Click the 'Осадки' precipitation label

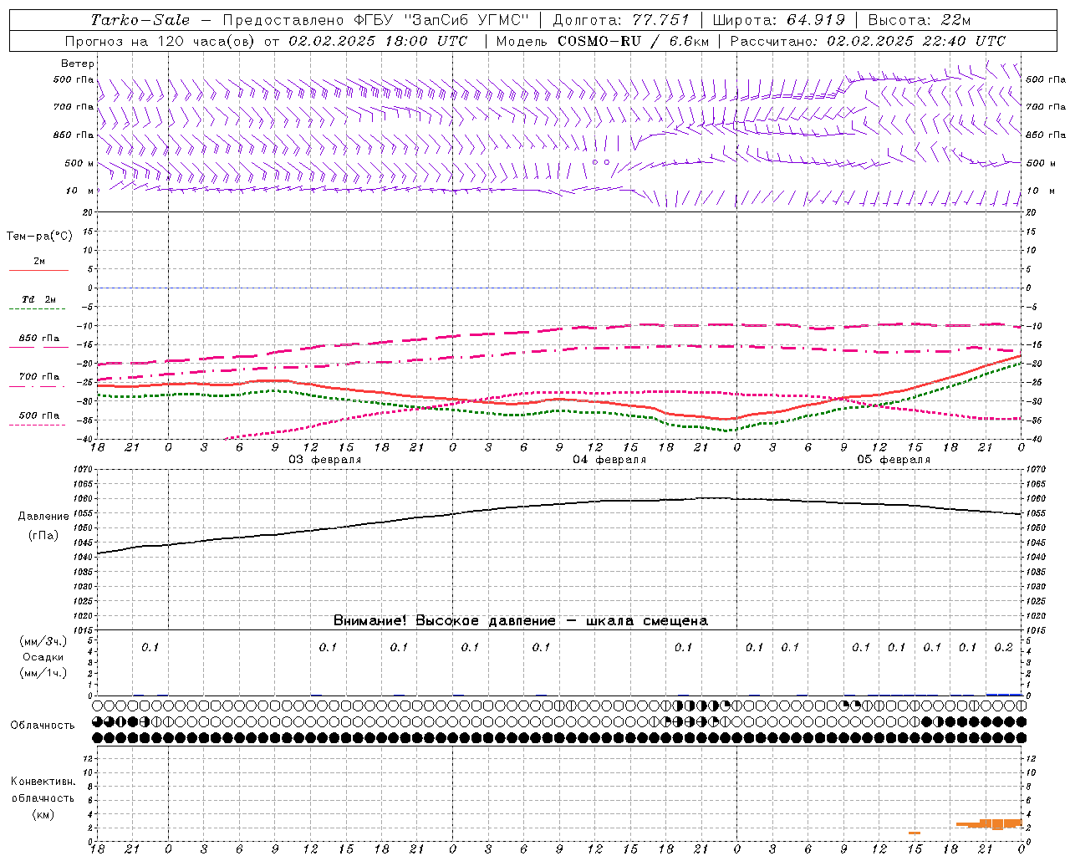point(43,657)
